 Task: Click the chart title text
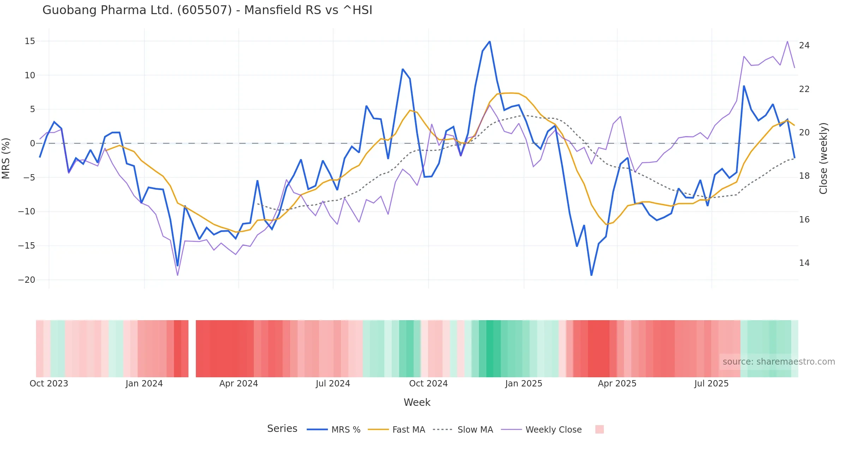[x=208, y=10]
